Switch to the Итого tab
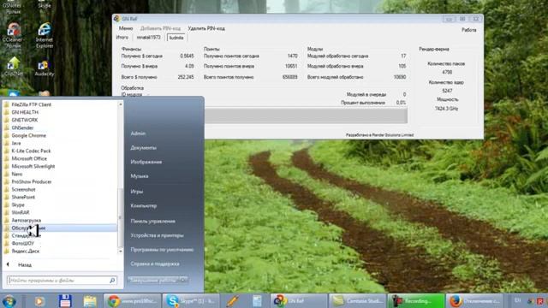Screen dimensions: 548x308 (122, 38)
